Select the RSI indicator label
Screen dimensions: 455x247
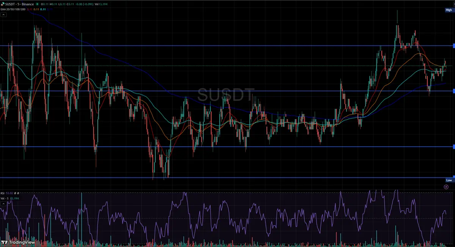[x=2, y=193]
